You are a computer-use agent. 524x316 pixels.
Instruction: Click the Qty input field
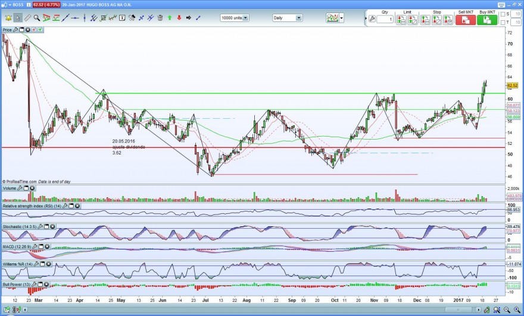(385, 20)
